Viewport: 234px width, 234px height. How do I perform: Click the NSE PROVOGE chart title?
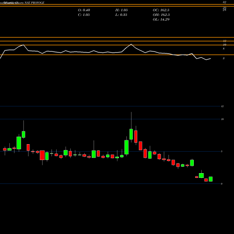click(34, 3)
